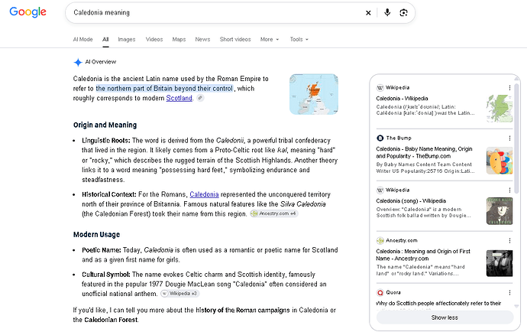This screenshot has height=332, width=527.
Task: Click 'Cultural Symbol:' bullet label
Action: tap(106, 275)
